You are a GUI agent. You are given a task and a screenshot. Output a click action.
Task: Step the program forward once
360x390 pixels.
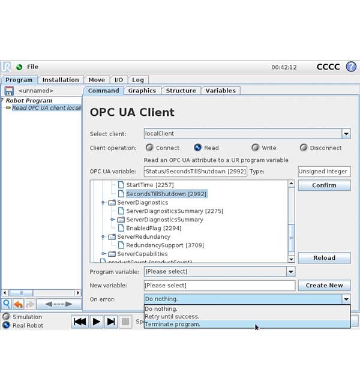[x=111, y=322]
